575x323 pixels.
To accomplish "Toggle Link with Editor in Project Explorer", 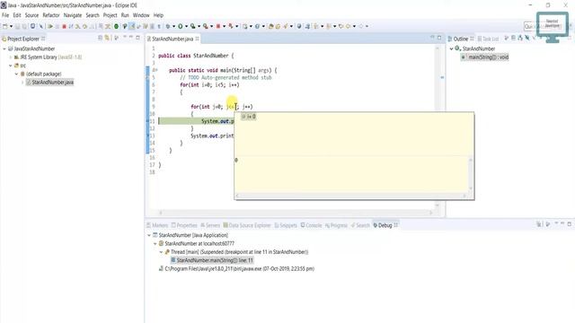I will pos(107,38).
